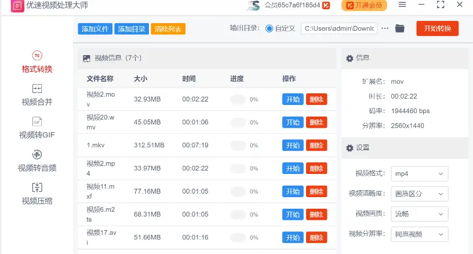Image resolution: width=473 pixels, height=254 pixels.
Task: Select the 自定义 output radio button
Action: tap(269, 28)
